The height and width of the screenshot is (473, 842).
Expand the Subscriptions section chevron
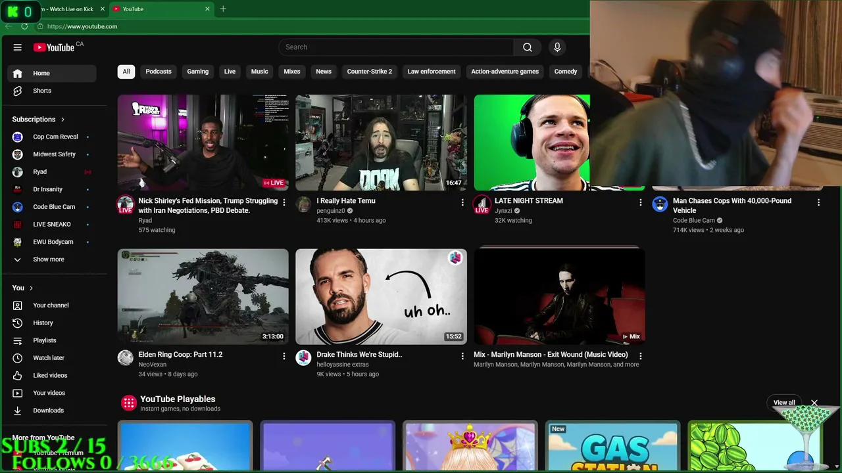pos(62,120)
